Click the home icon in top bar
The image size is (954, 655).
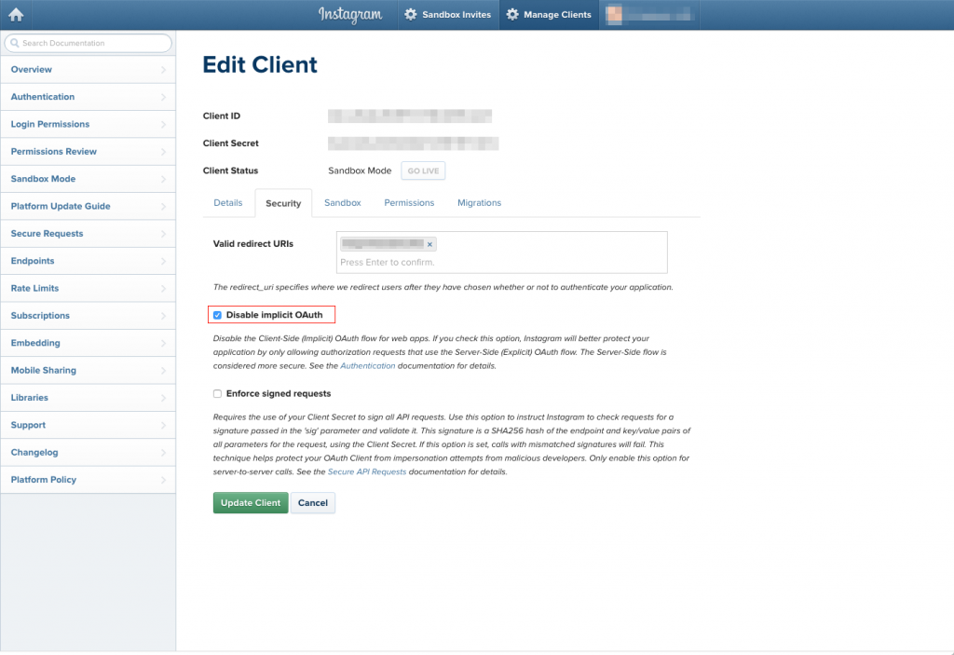pos(16,14)
